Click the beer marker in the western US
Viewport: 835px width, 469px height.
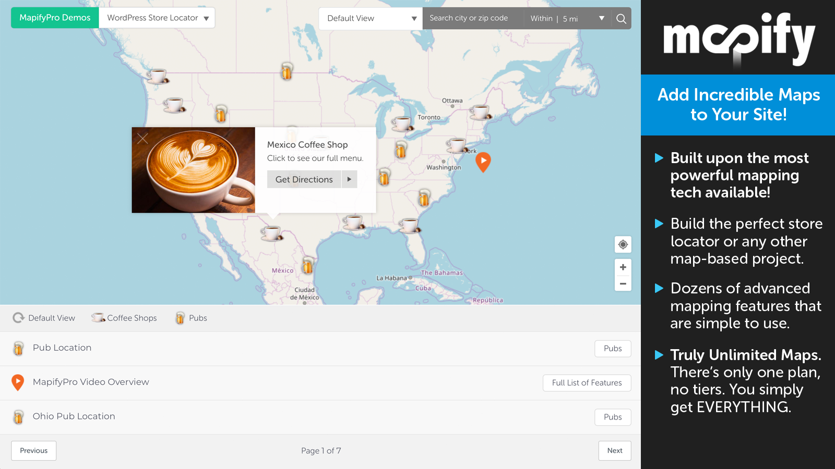point(221,113)
